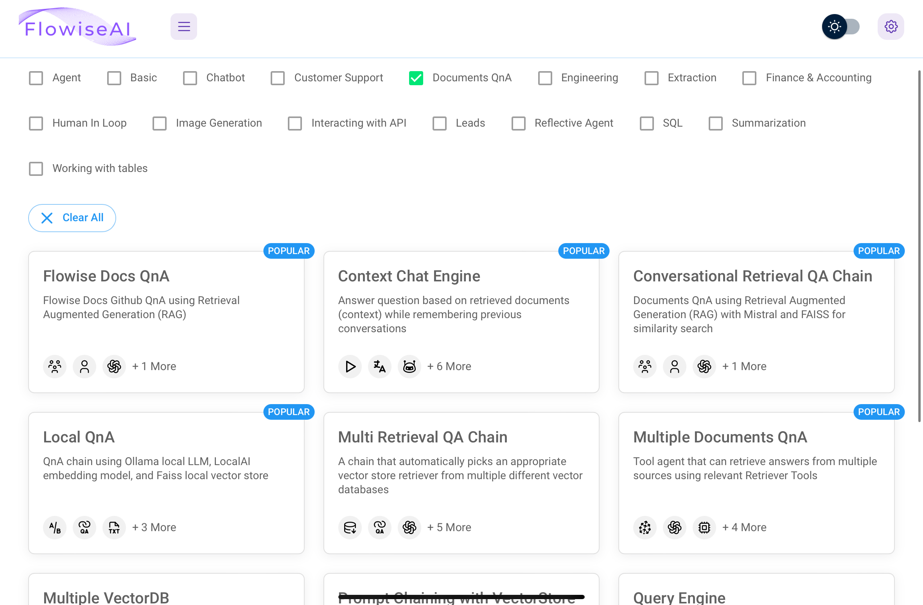Image resolution: width=923 pixels, height=605 pixels.
Task: Enable the Agent filter checkbox
Action: point(36,78)
